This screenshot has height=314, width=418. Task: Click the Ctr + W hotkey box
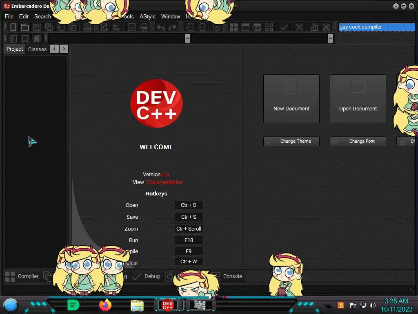click(x=189, y=262)
